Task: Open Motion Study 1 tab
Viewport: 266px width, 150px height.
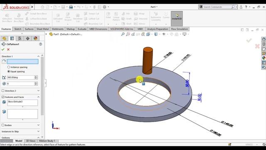Action: (x=47, y=141)
